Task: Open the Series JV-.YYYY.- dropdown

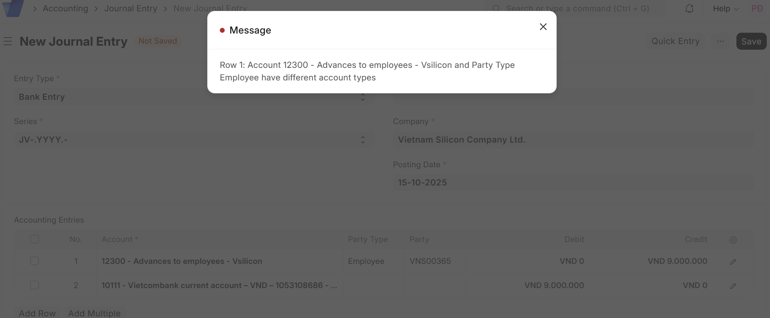Action: [x=194, y=140]
